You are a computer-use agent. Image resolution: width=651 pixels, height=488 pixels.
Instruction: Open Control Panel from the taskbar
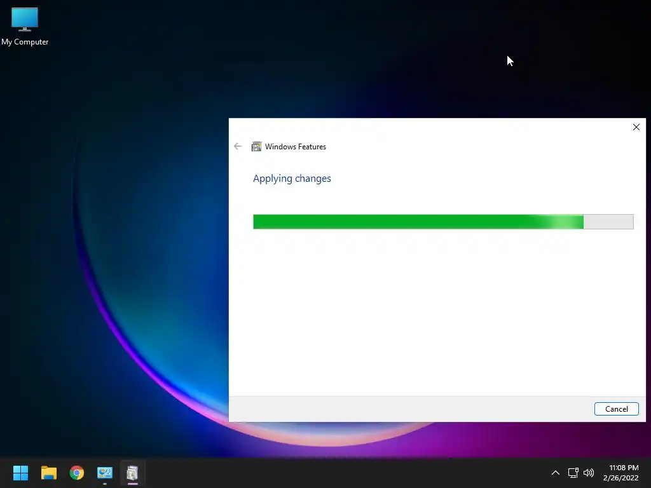pos(105,473)
